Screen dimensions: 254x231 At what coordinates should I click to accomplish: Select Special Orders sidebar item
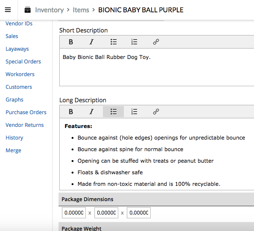pos(23,62)
